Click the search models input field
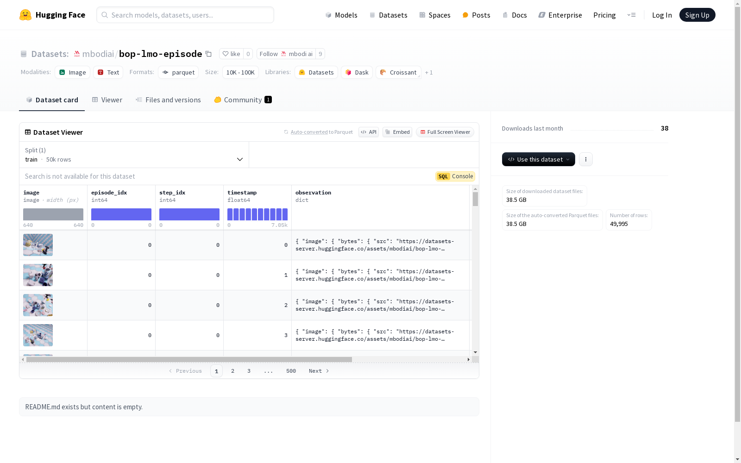The height and width of the screenshot is (463, 741). point(185,15)
